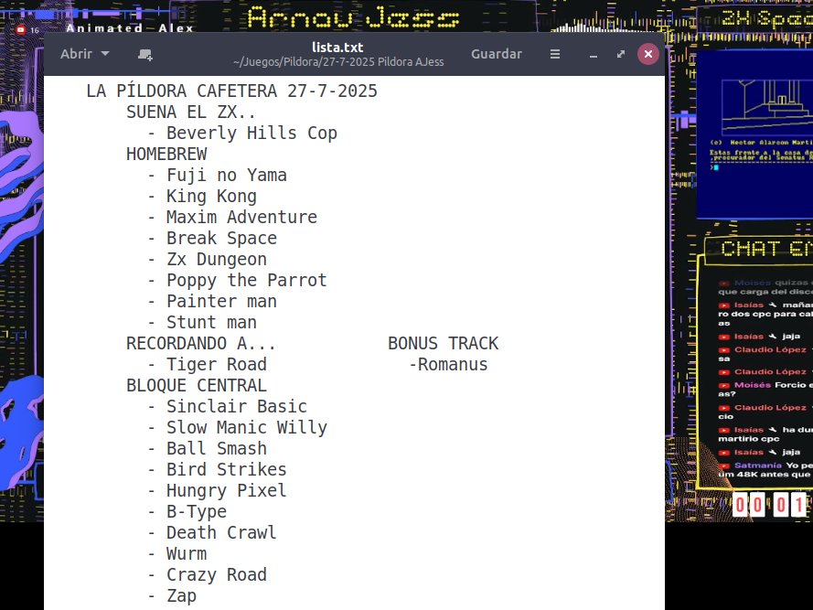Click the 'HOMEBREW' heading
Screen dimensions: 813x610
tap(166, 154)
